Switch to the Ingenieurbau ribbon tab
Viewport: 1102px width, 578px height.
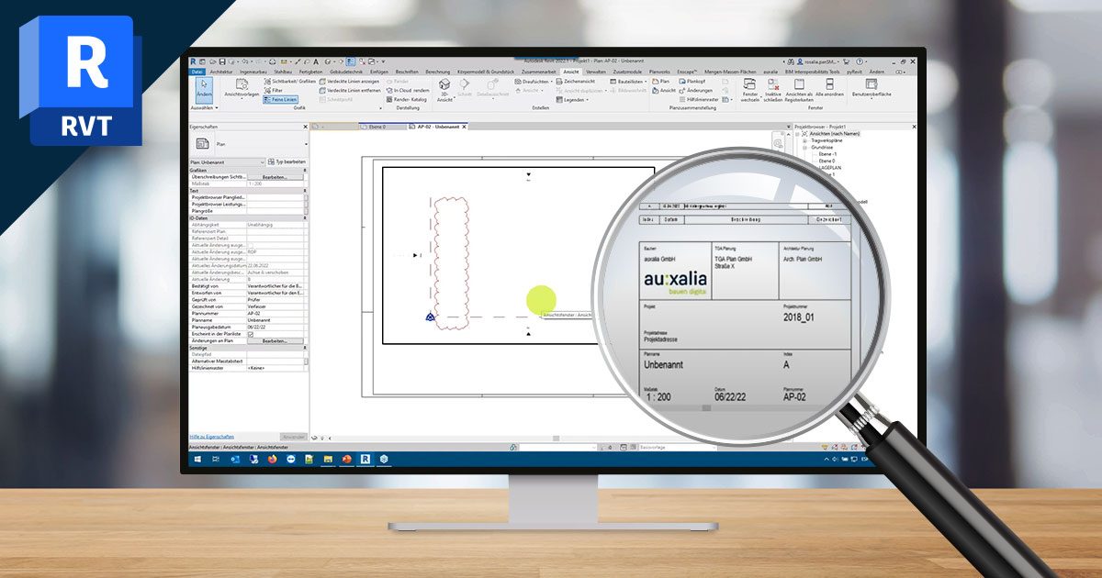253,72
